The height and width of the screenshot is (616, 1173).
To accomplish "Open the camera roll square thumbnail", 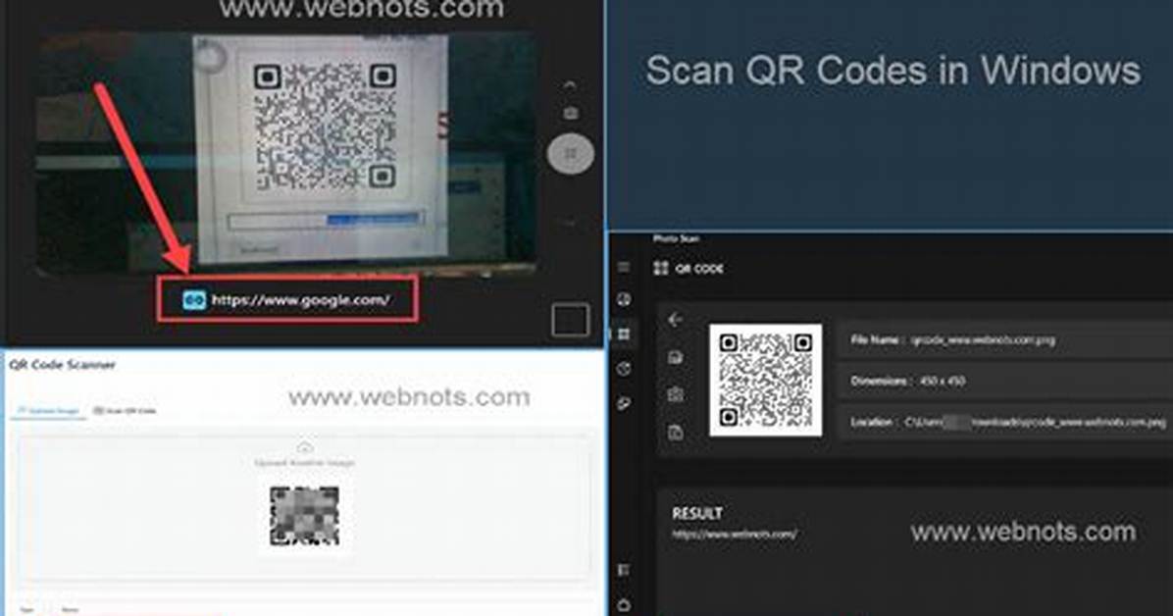I will [x=570, y=321].
